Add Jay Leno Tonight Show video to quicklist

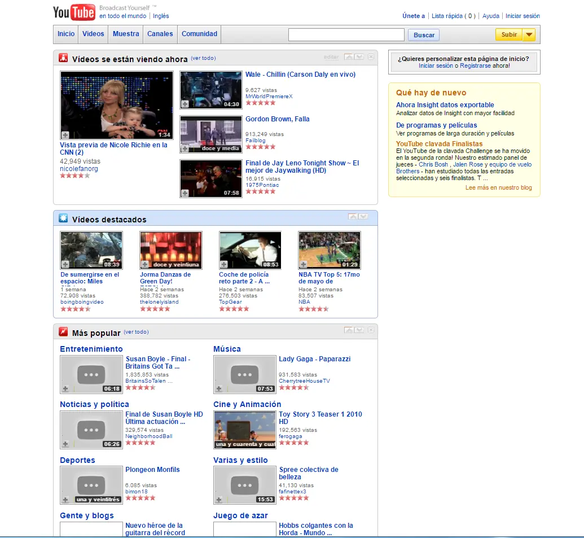(x=185, y=193)
